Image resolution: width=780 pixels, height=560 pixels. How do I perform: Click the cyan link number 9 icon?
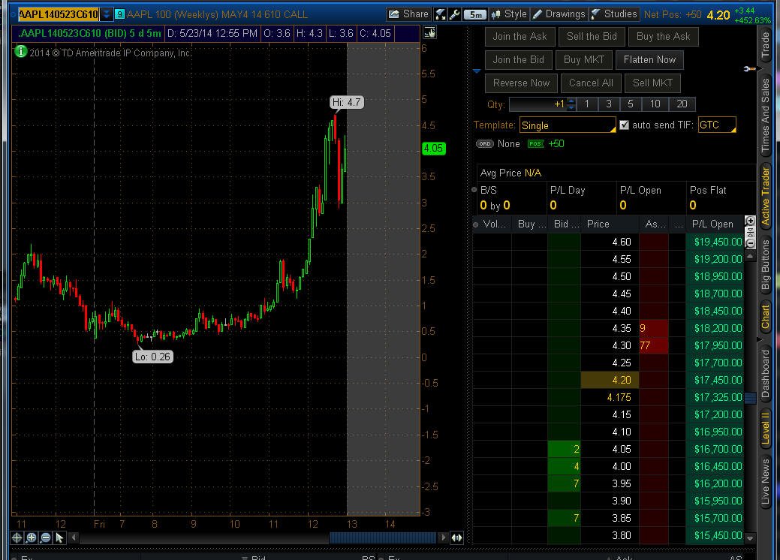pyautogui.click(x=119, y=14)
